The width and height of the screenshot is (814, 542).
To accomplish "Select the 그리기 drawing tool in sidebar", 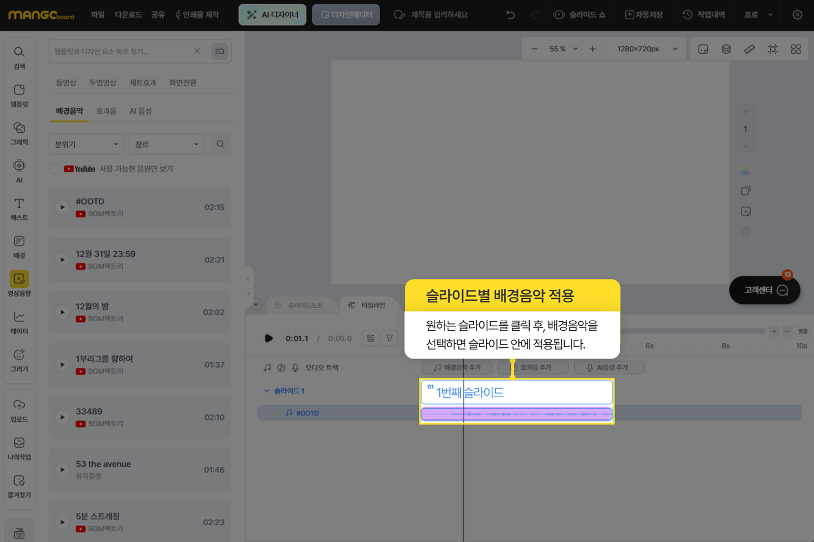I will click(19, 360).
